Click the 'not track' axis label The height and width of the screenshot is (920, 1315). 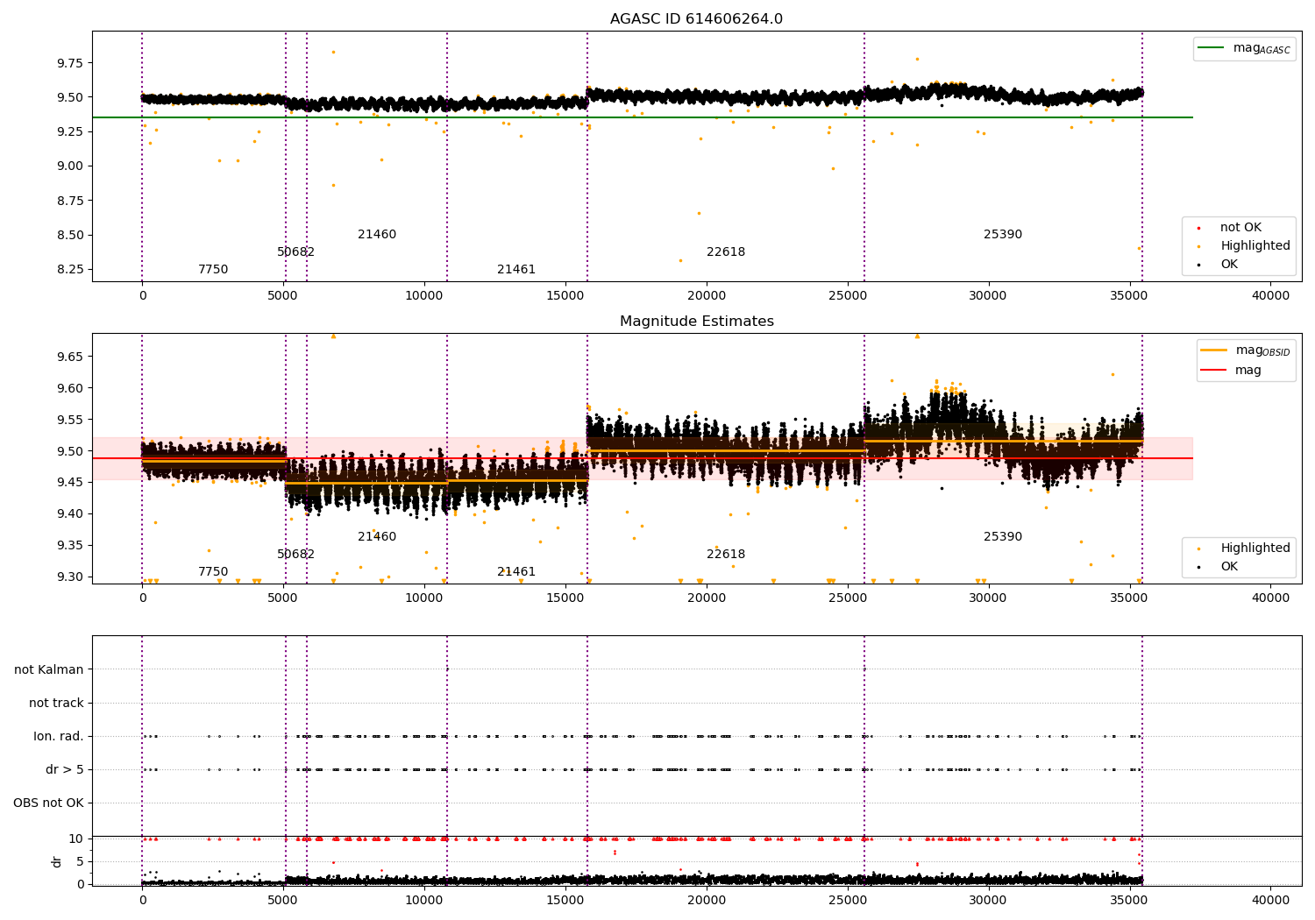[x=56, y=703]
